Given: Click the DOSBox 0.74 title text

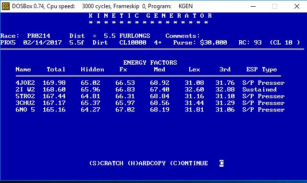Looking at the screenshot, I should pos(28,6).
